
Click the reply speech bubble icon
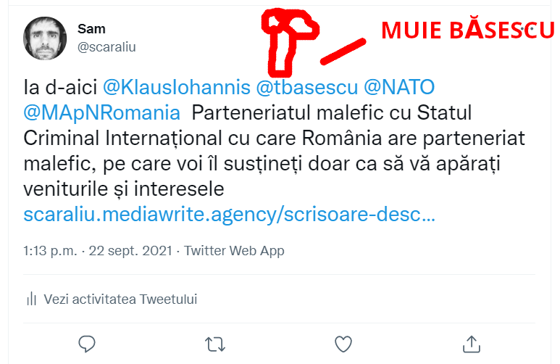(87, 344)
